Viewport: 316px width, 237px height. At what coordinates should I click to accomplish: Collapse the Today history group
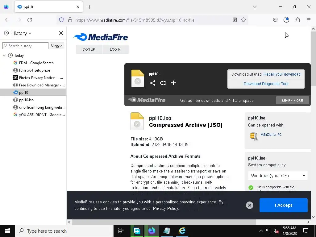click(x=4, y=56)
